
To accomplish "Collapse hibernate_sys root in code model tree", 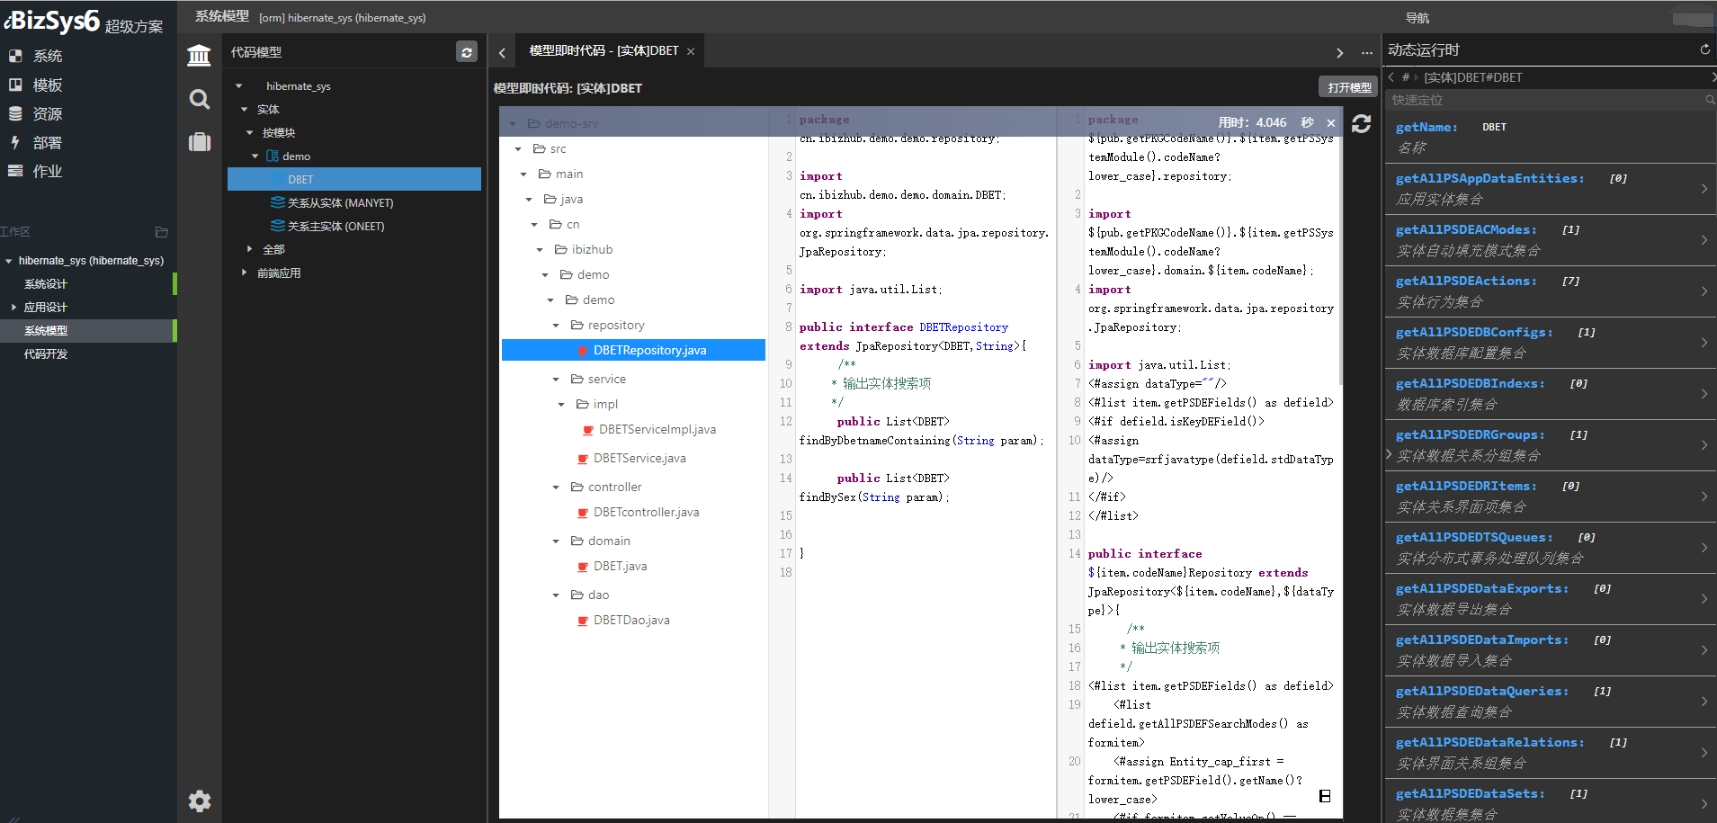I will [238, 86].
